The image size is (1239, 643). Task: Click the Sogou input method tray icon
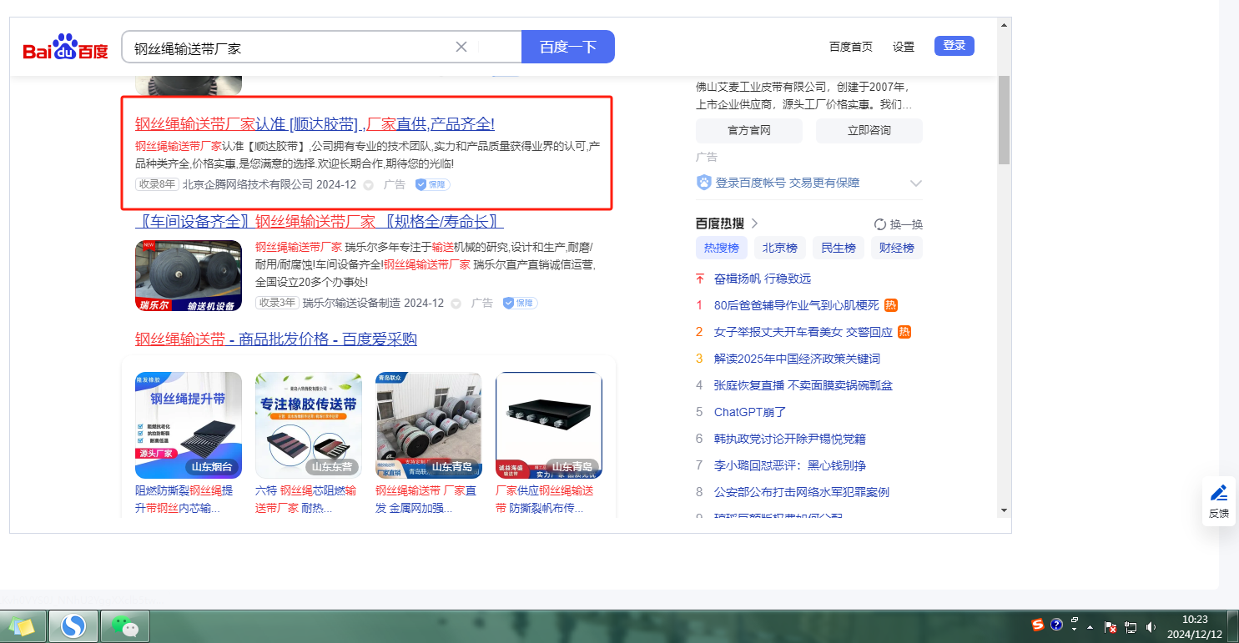click(1037, 625)
